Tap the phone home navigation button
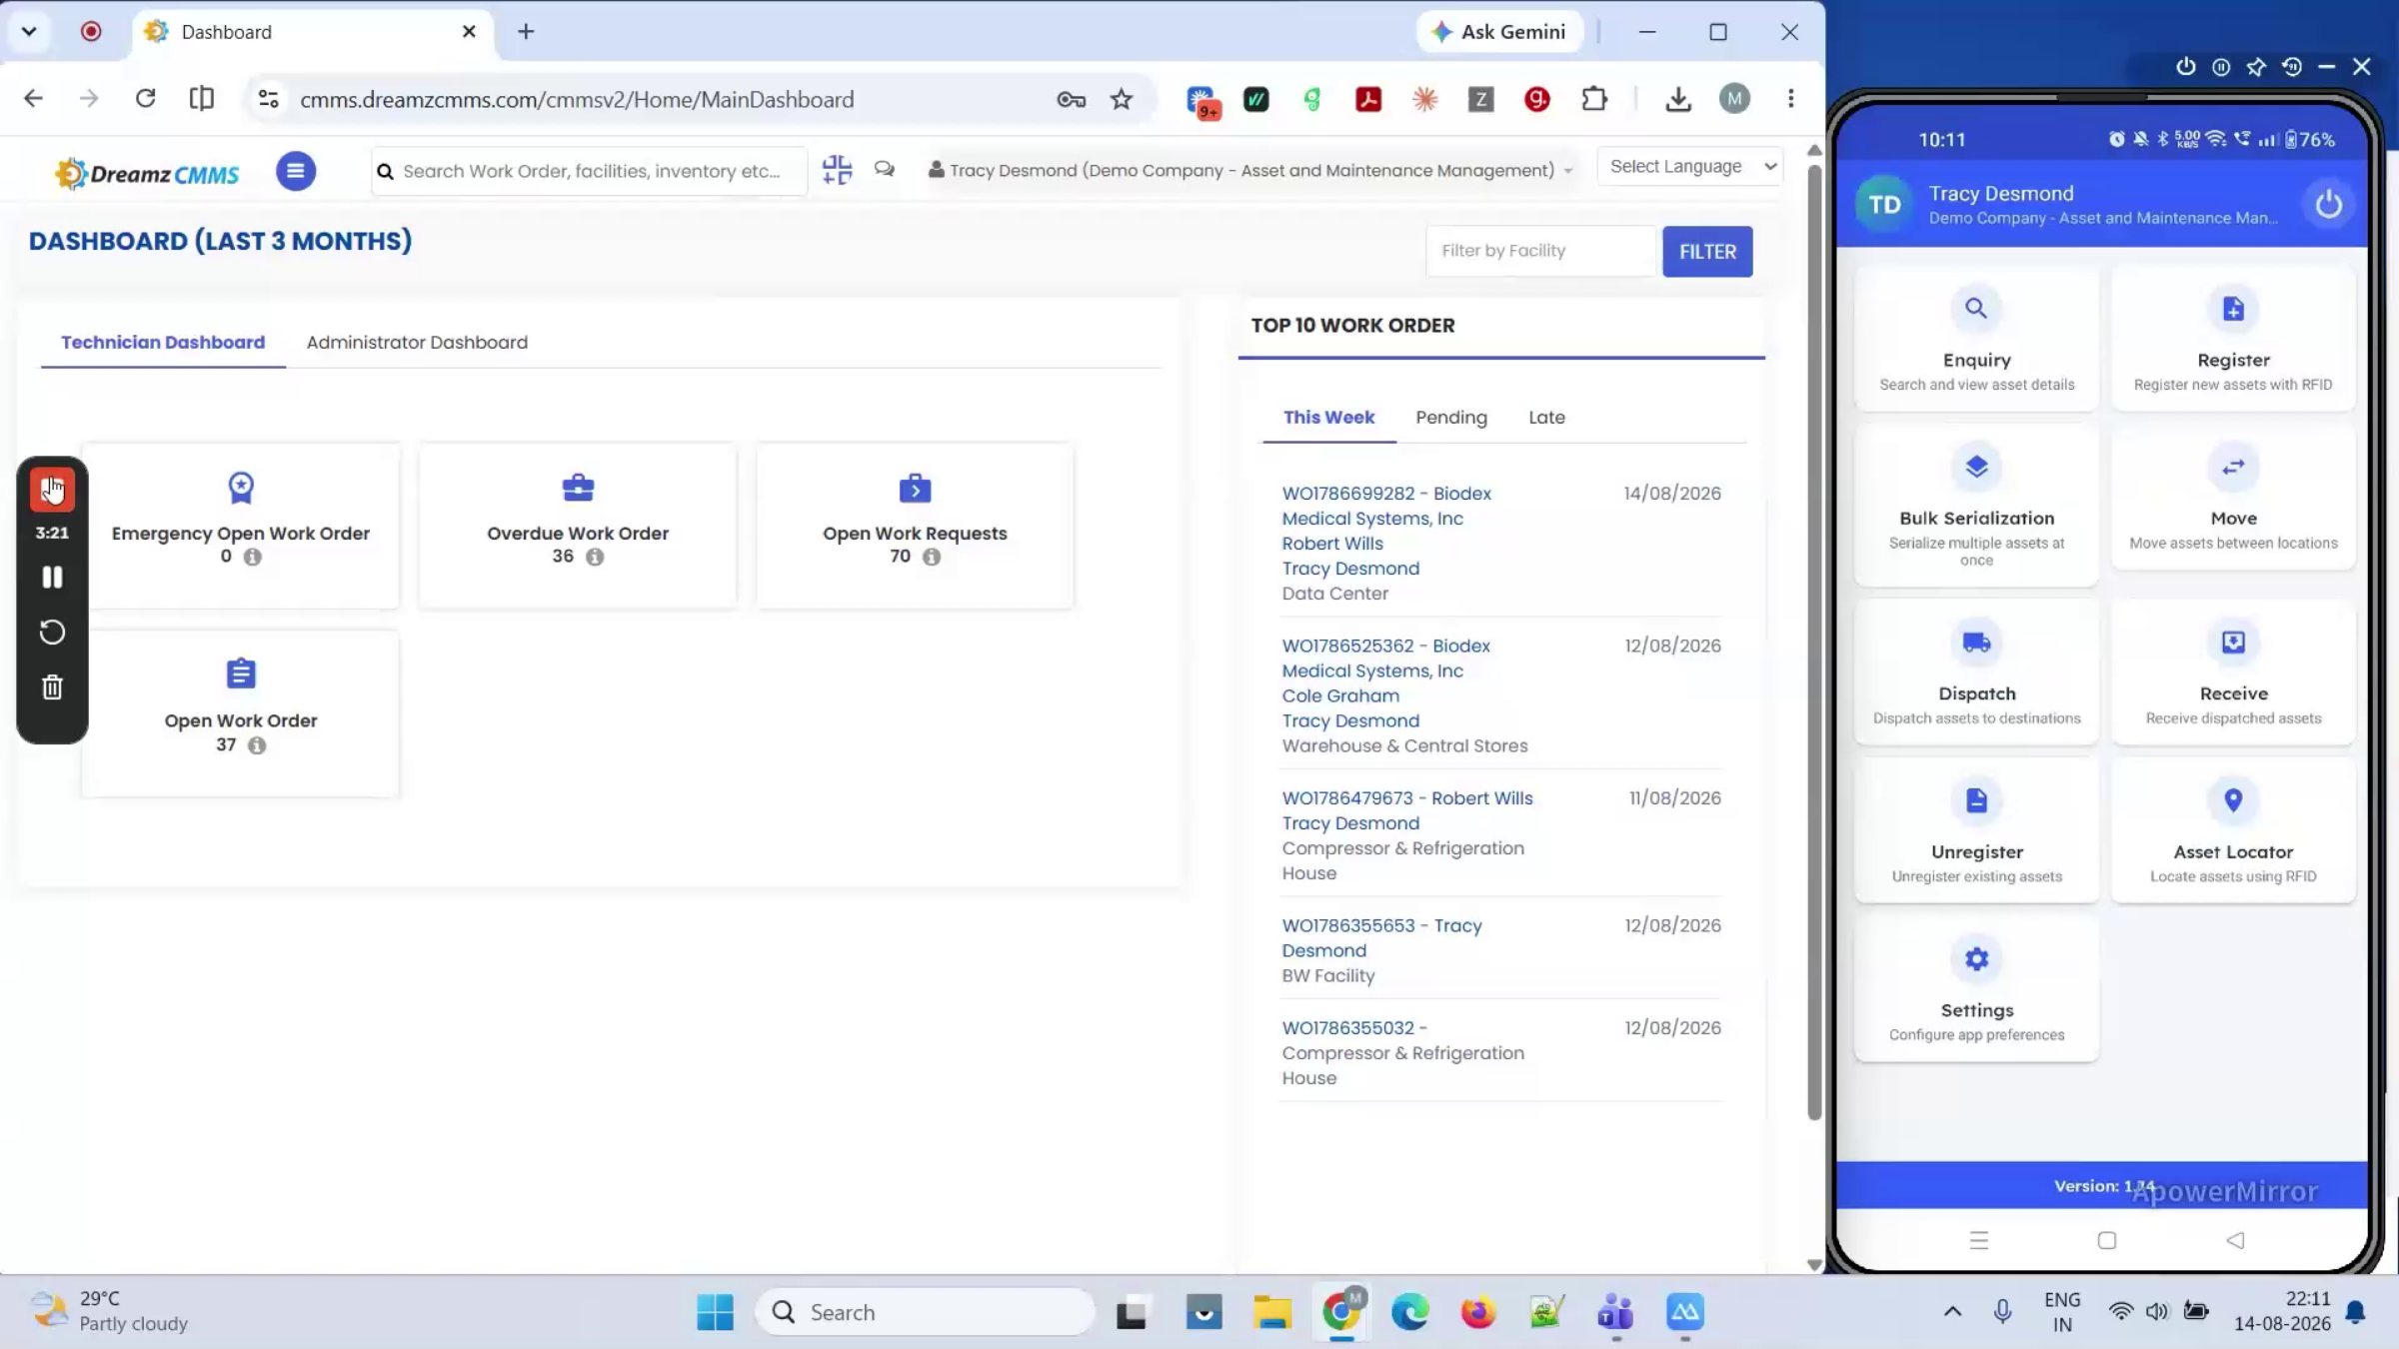2399x1349 pixels. 2107,1240
